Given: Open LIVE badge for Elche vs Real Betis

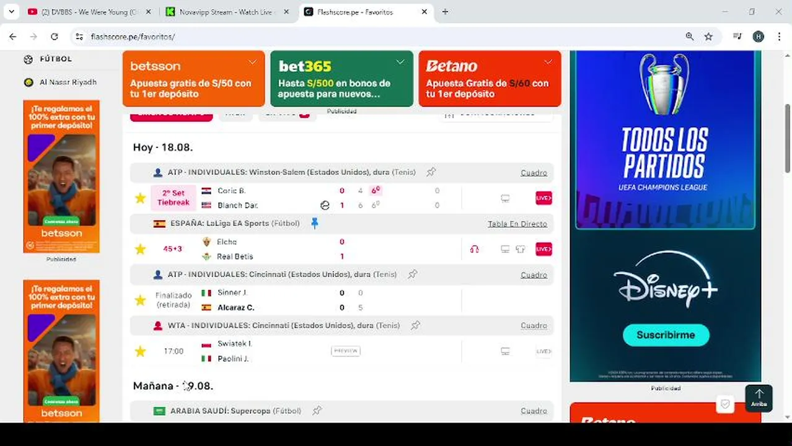Looking at the screenshot, I should point(543,249).
